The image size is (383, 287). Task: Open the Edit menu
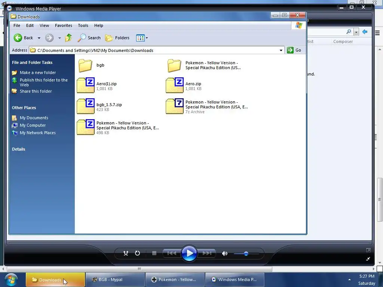pyautogui.click(x=30, y=25)
